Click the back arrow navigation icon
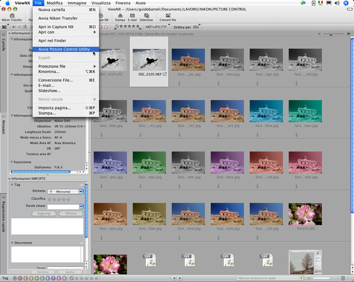This screenshot has width=354, height=282. (x=14, y=27)
